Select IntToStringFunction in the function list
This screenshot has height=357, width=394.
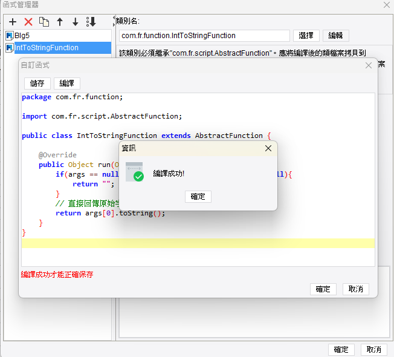[58, 48]
